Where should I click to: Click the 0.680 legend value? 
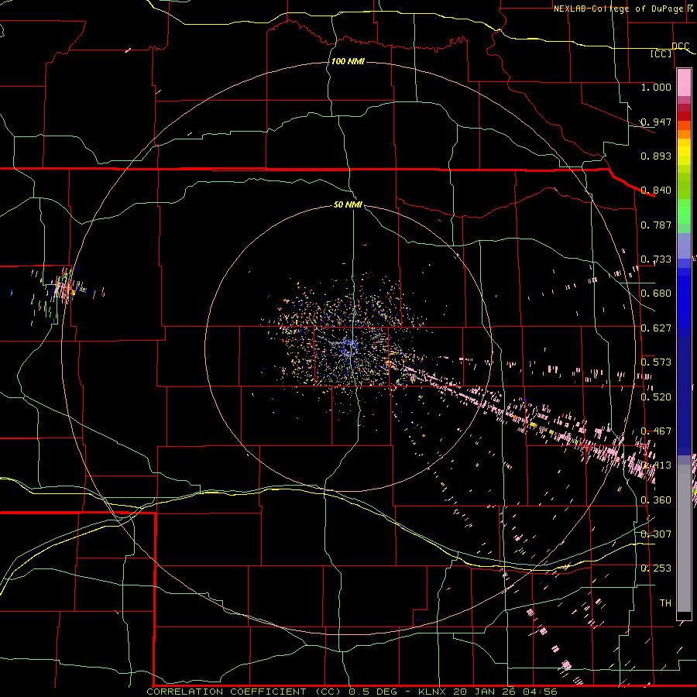click(656, 294)
